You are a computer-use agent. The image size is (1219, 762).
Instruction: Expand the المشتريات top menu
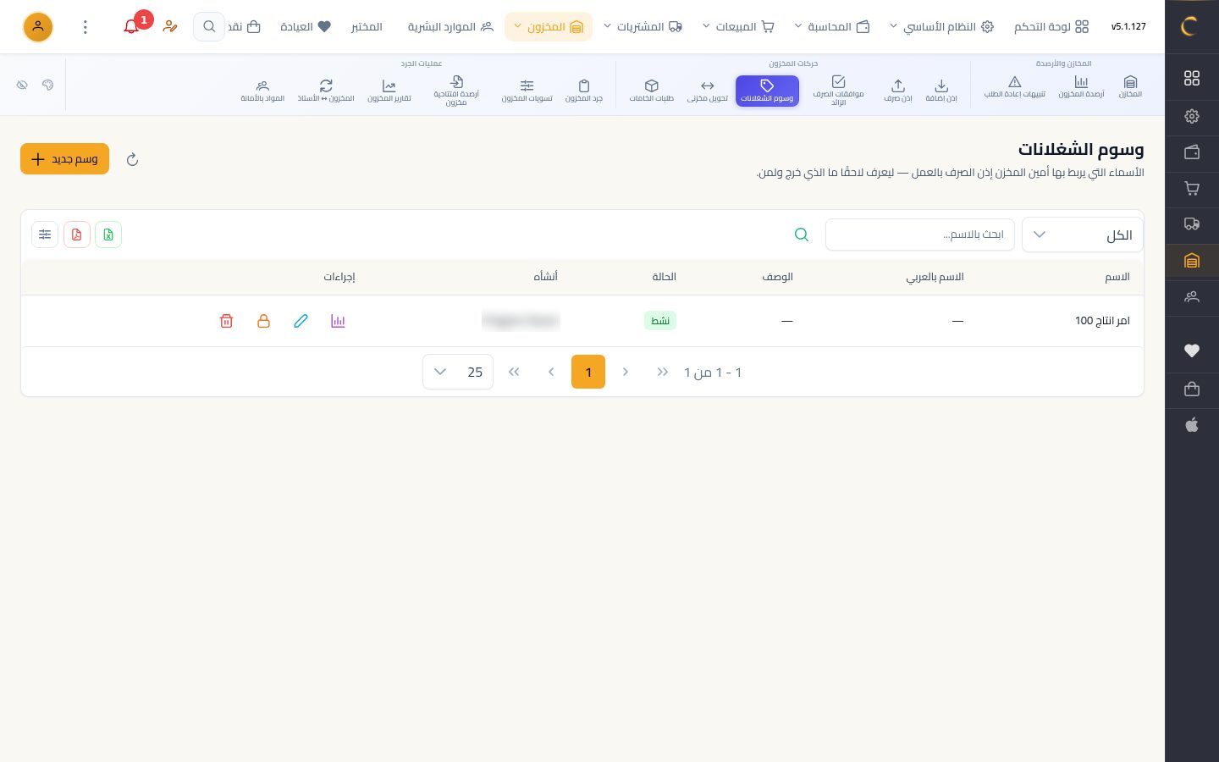click(x=643, y=27)
